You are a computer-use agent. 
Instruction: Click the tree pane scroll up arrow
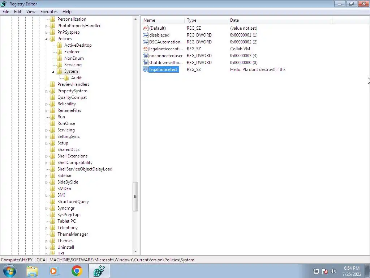[x=135, y=19]
